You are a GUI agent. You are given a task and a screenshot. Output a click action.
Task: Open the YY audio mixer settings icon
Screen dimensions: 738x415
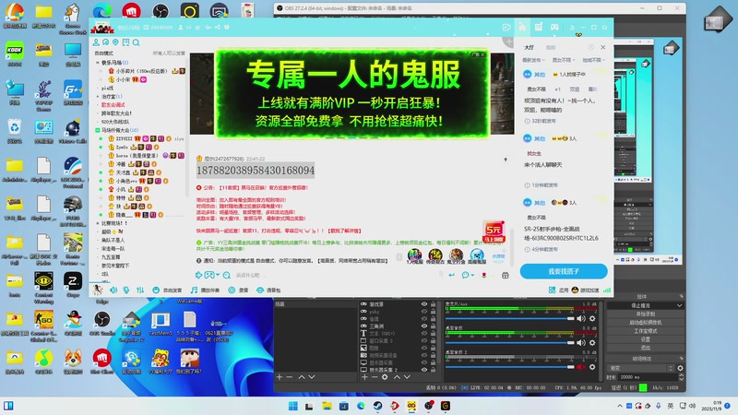[140, 290]
